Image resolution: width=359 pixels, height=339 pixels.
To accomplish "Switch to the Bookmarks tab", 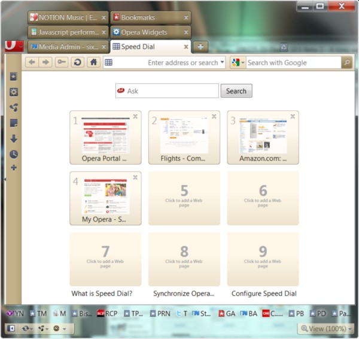I will click(x=151, y=17).
